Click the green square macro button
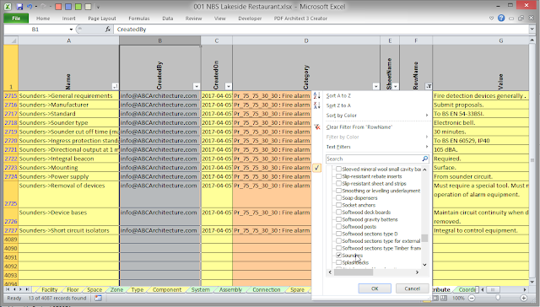Image resolution: width=540 pixels, height=307 pixels. point(78,7)
